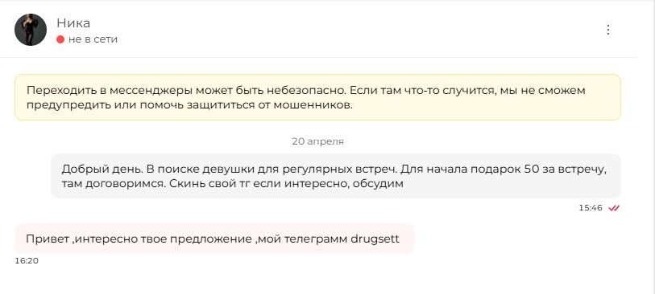
Task: Click the 'не в сети' status text
Action: pos(93,39)
